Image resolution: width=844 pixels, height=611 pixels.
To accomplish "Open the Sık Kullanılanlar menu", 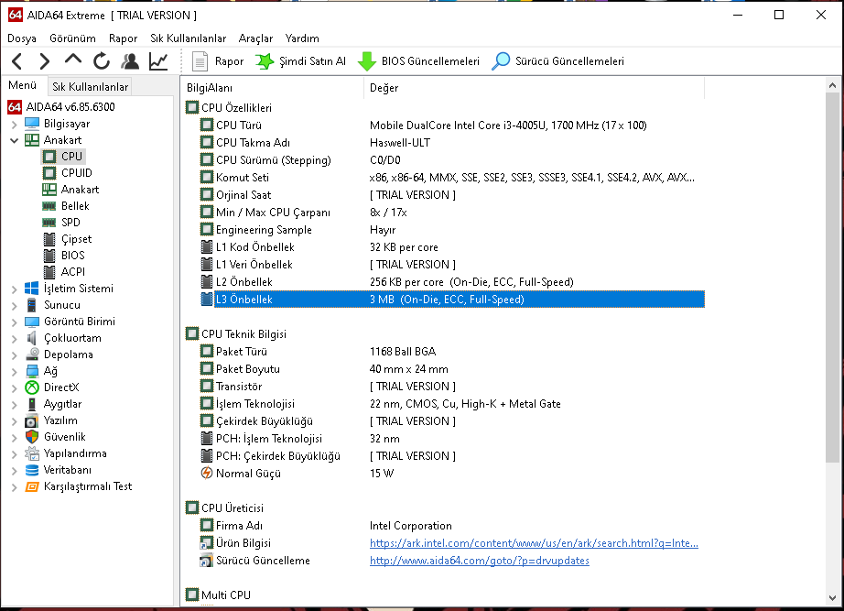I will tap(188, 38).
